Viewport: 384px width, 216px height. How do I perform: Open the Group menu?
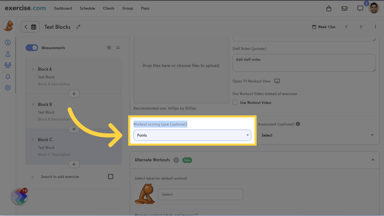point(128,8)
